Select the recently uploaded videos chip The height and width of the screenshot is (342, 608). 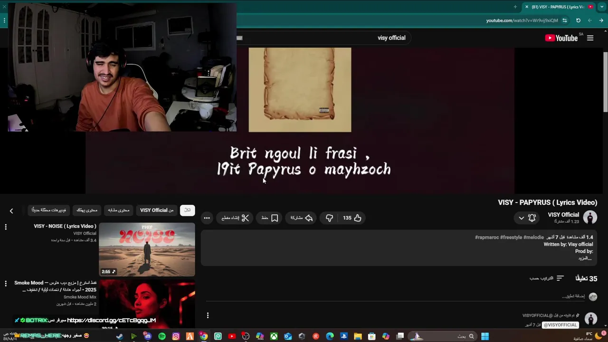click(x=49, y=210)
